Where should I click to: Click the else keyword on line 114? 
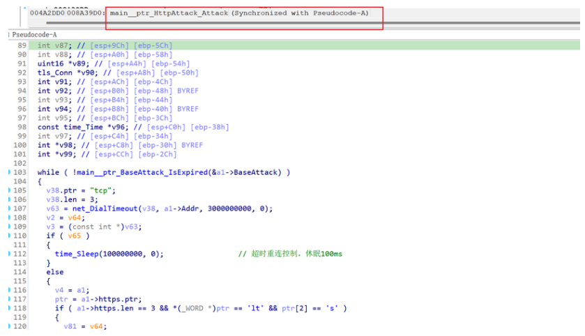54,272
